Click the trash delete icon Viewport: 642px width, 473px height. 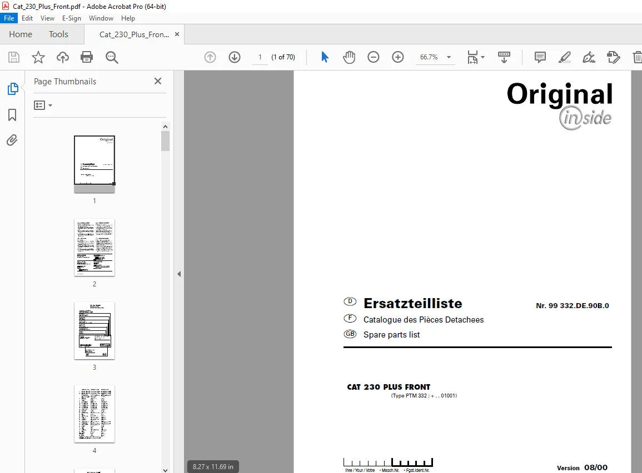coord(637,57)
